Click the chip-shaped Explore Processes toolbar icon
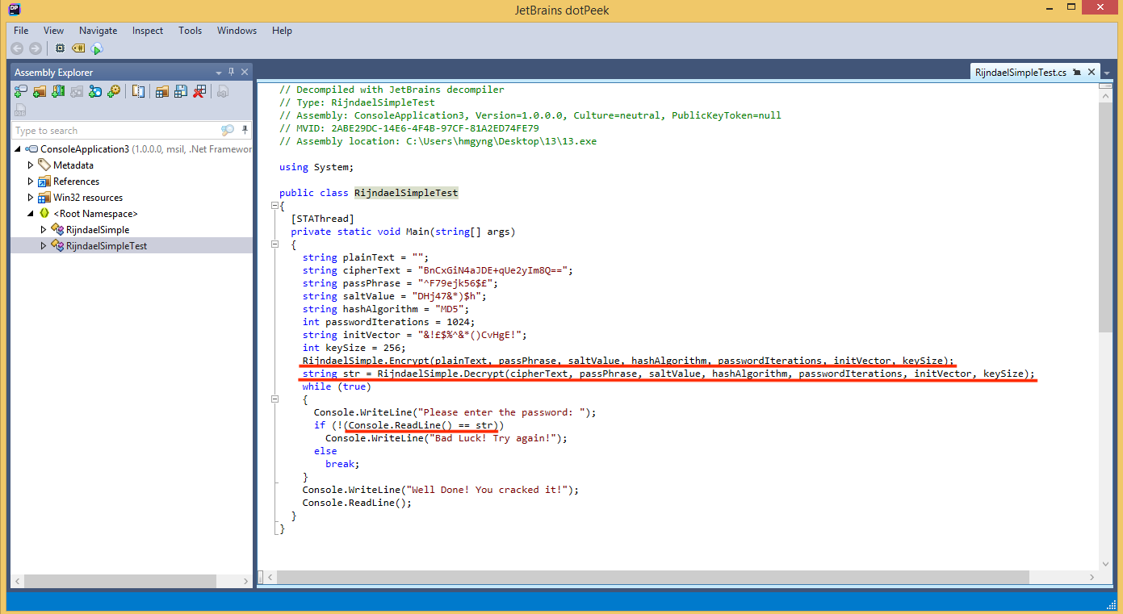The height and width of the screenshot is (614, 1123). [x=60, y=48]
